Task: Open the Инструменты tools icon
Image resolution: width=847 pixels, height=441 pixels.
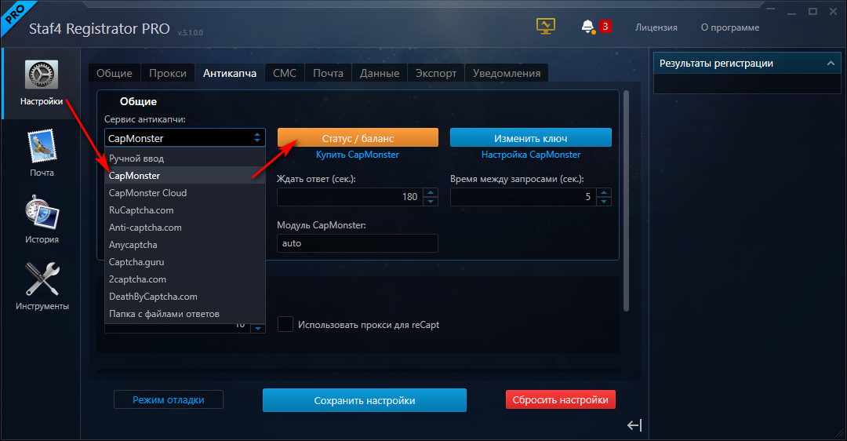Action: [x=42, y=279]
